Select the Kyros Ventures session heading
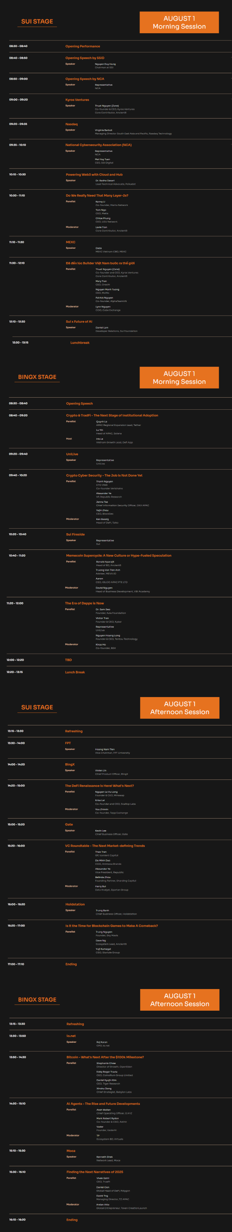Screen dimensions: 232x1232 pos(77,100)
